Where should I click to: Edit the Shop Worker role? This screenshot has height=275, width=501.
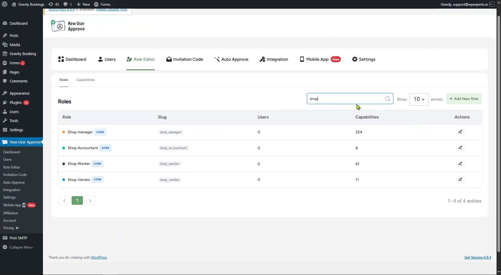coord(460,164)
